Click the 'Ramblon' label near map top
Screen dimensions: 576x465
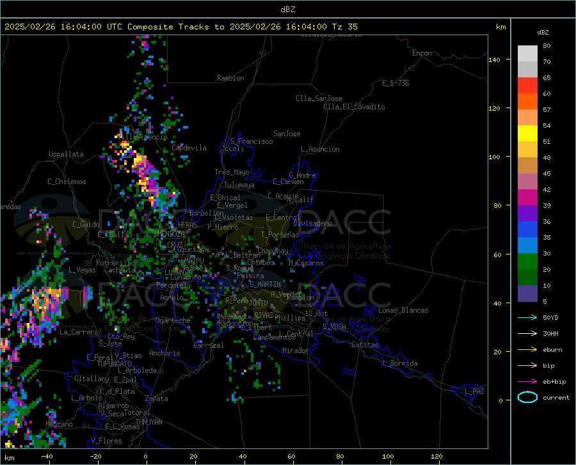[x=230, y=78]
